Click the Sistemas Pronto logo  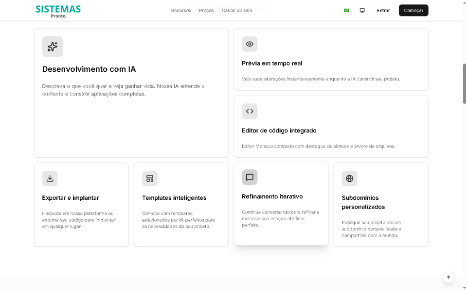tap(58, 11)
